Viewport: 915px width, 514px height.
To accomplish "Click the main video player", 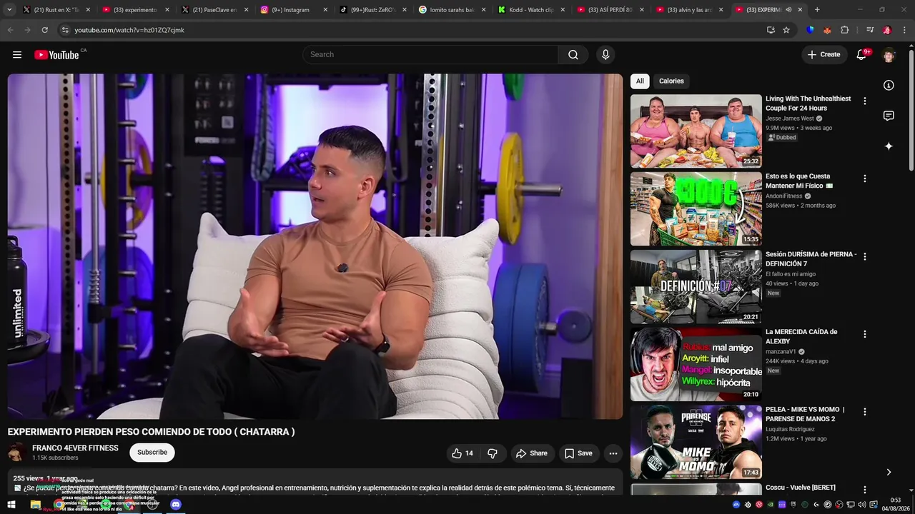I will [x=315, y=247].
